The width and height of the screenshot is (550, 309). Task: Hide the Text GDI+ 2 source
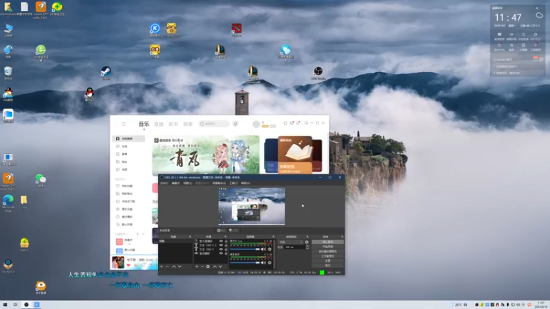click(221, 245)
